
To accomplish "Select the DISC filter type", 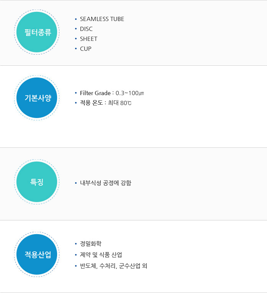I will pyautogui.click(x=86, y=29).
